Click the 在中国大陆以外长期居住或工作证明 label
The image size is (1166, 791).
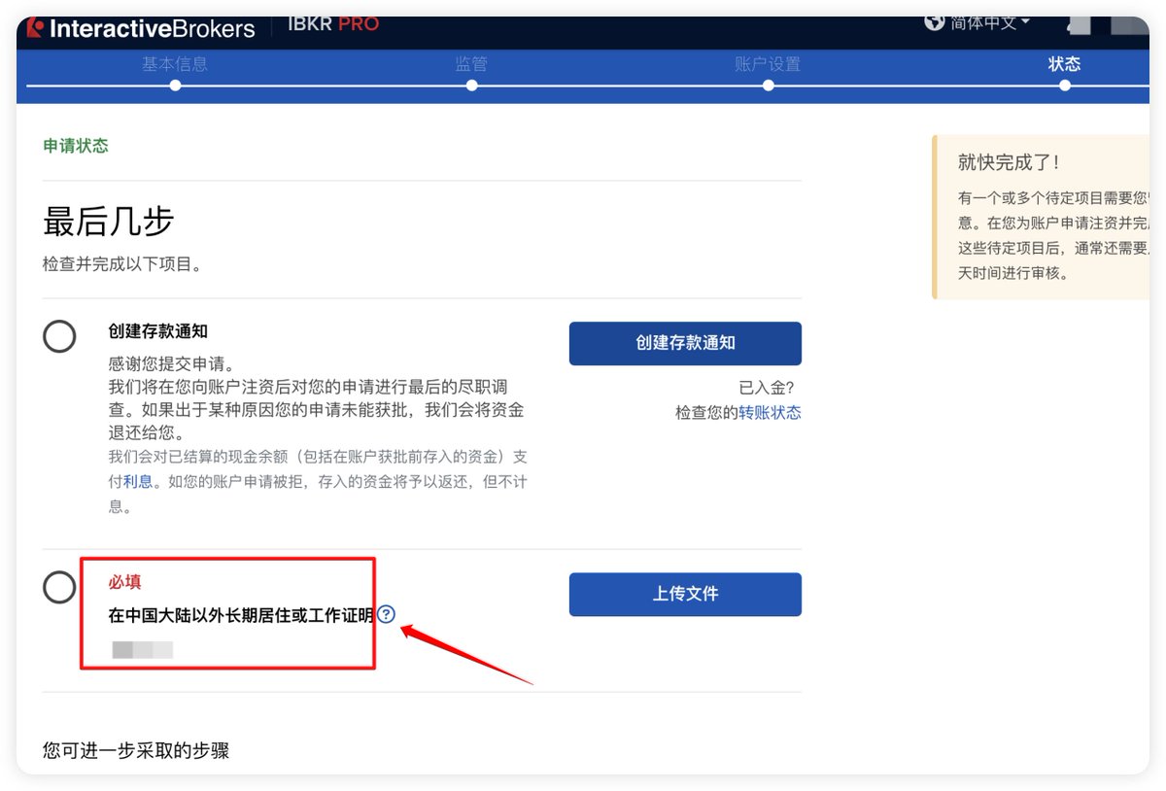tap(241, 615)
